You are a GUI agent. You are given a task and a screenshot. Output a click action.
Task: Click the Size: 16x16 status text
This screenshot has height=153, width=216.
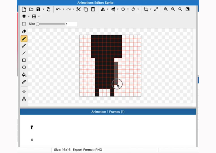(x=62, y=150)
